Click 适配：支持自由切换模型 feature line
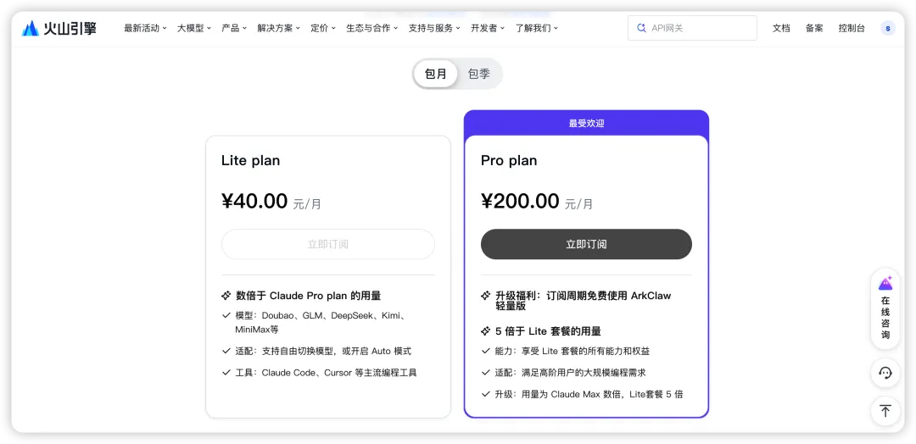The image size is (916, 444). coord(323,352)
